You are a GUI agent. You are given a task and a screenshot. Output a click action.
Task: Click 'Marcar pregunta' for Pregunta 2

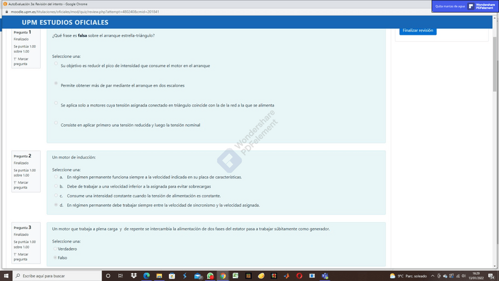21,185
